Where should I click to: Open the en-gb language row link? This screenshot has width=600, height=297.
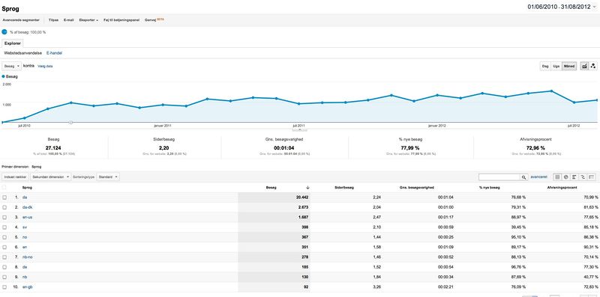(28, 287)
